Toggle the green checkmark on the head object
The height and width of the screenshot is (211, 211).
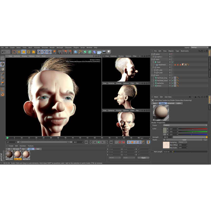click(x=173, y=62)
